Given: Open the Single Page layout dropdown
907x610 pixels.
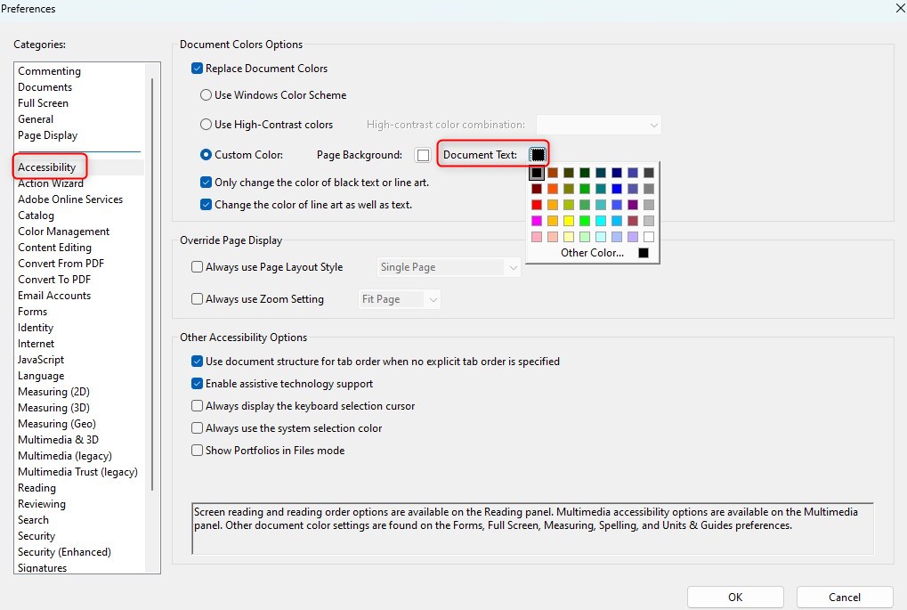Looking at the screenshot, I should (448, 266).
